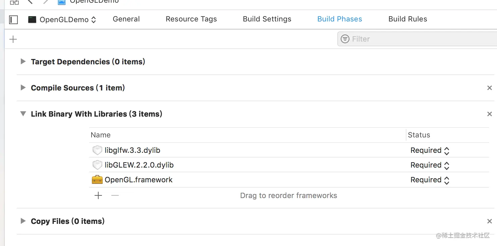The height and width of the screenshot is (246, 497).
Task: Click the OpenGL.framework toolbox icon
Action: click(x=97, y=180)
